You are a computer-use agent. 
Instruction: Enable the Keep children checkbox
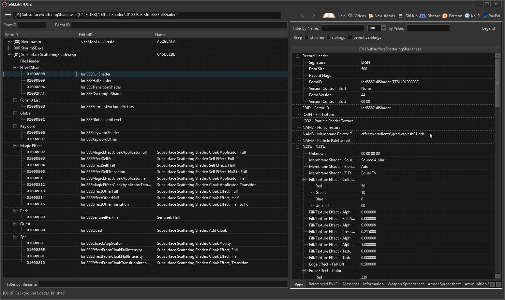306,37
